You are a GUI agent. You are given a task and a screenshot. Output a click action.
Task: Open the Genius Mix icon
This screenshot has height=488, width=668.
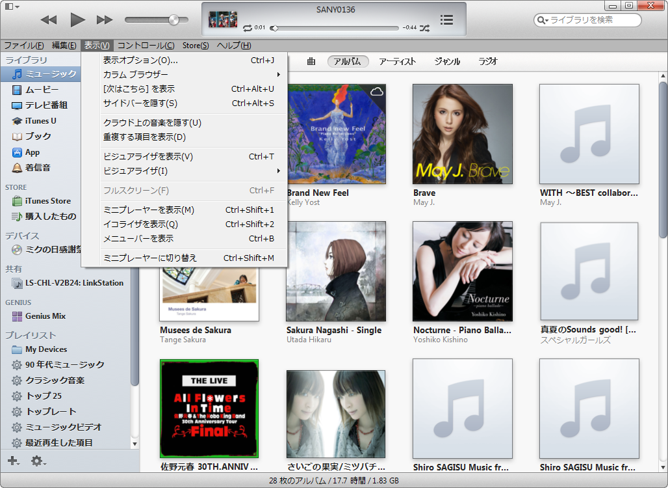tap(17, 316)
